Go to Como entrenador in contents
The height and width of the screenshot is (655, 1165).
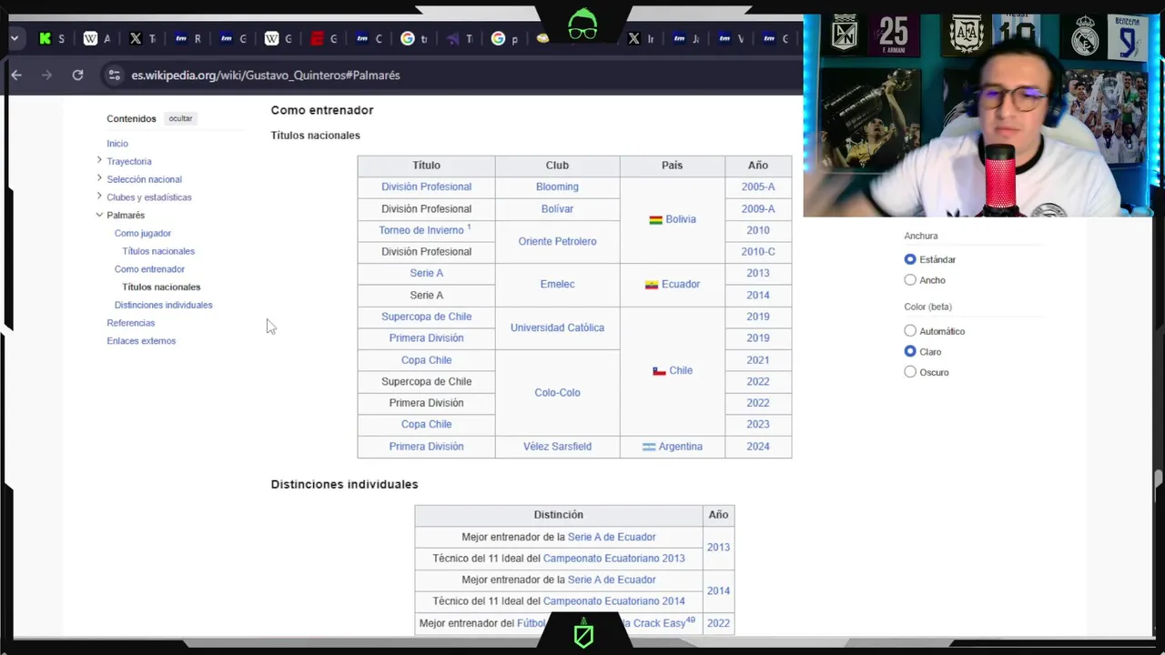[149, 269]
